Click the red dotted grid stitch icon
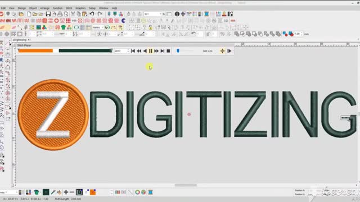Image resolution: width=360 pixels, height=202 pixels. pos(68,21)
